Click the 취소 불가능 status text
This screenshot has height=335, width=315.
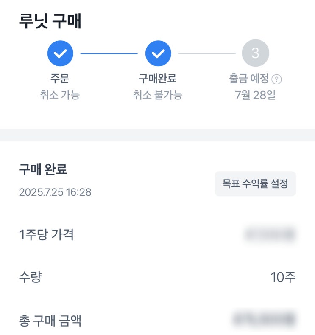158,95
